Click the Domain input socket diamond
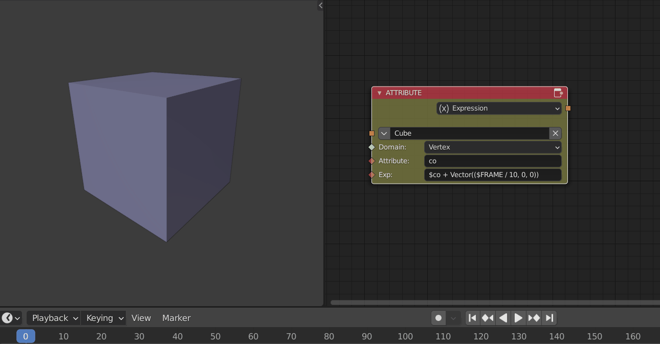 (x=372, y=147)
